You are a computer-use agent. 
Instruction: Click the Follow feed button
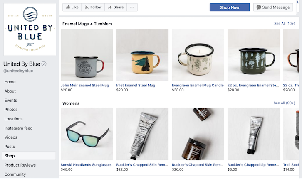pyautogui.click(x=92, y=7)
